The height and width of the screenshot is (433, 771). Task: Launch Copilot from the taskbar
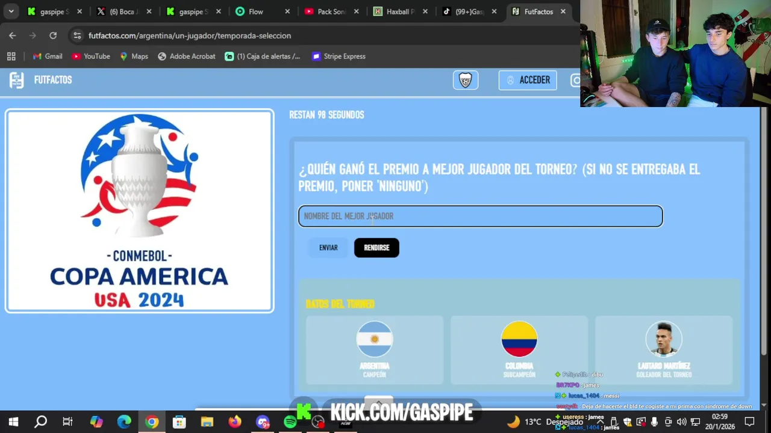click(96, 422)
